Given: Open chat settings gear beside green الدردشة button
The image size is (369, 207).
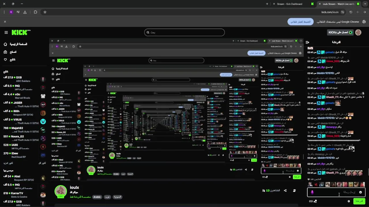Looking at the screenshot, I should point(349,201).
